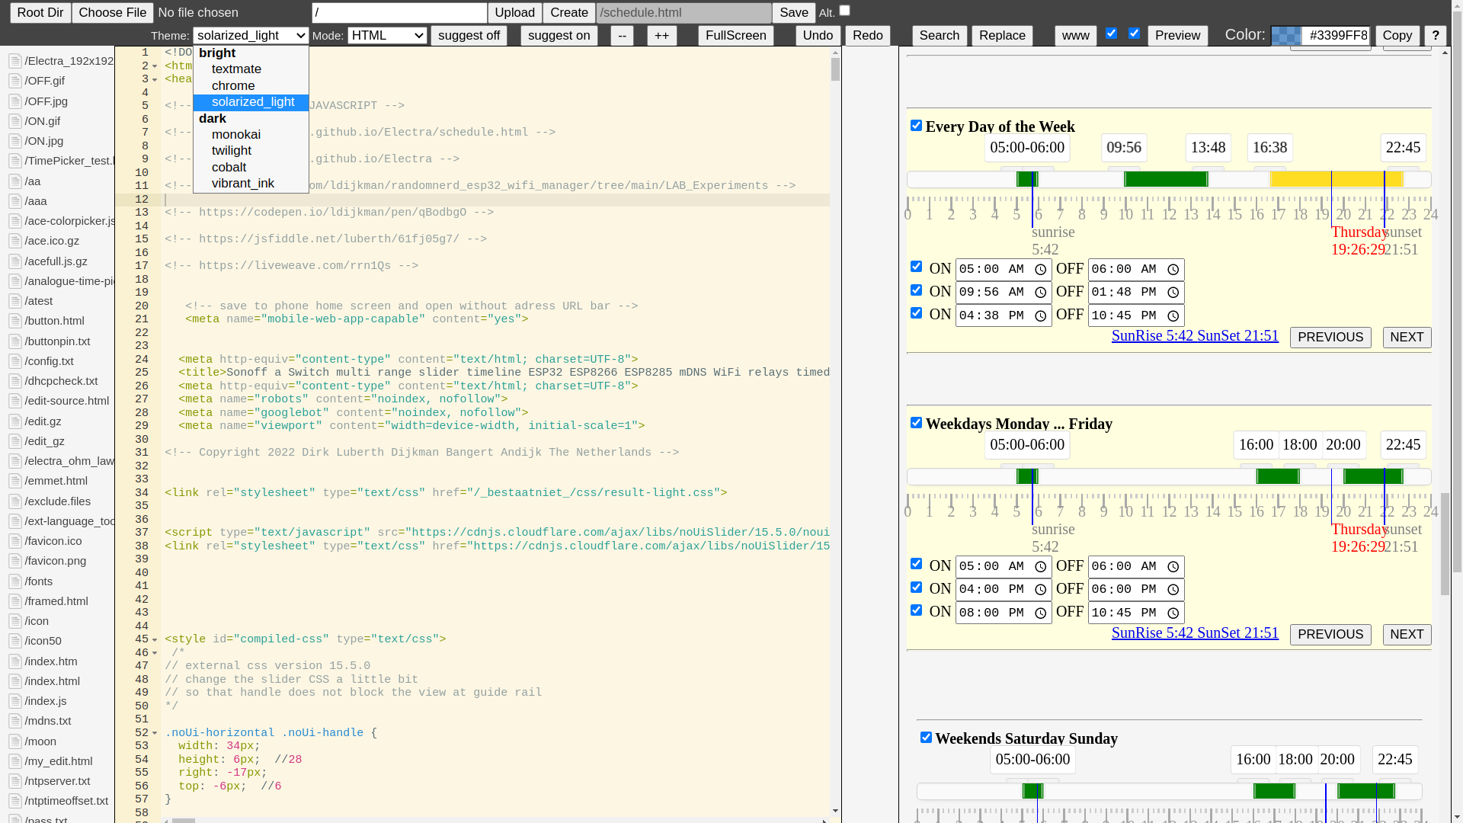Click the file icon beside /moon
Screen dimensions: 1463x823
click(14, 741)
